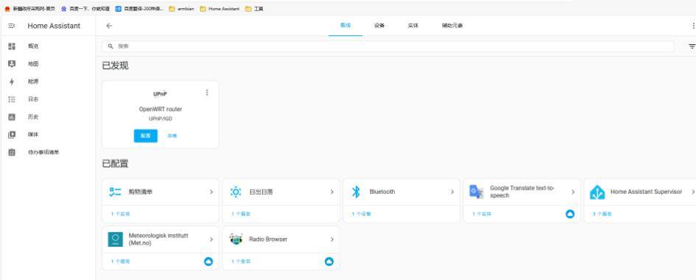Open the 待办事项清单 to-do clipboard icon
696x280 pixels.
tap(12, 152)
